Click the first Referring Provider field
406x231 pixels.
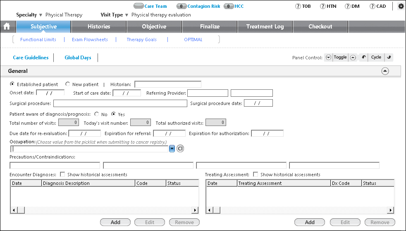click(x=208, y=93)
